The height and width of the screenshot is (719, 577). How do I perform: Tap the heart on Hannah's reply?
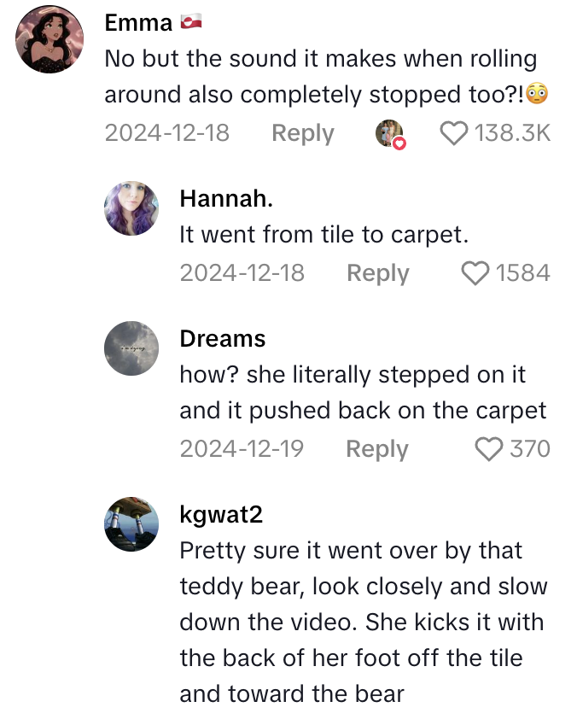475,273
